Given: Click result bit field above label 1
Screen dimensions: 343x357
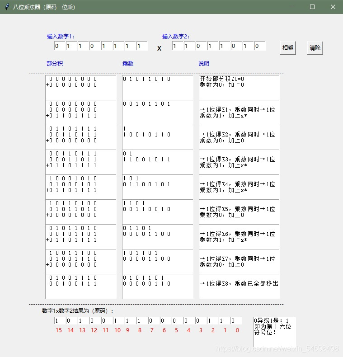Looking at the screenshot, I should [224, 321].
